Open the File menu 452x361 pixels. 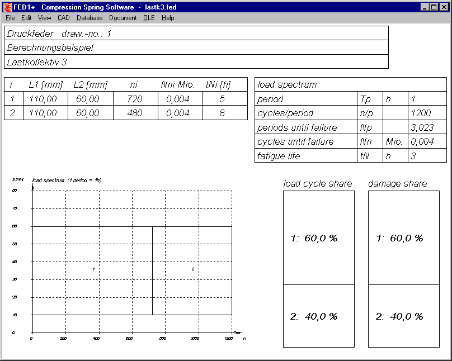pos(10,18)
